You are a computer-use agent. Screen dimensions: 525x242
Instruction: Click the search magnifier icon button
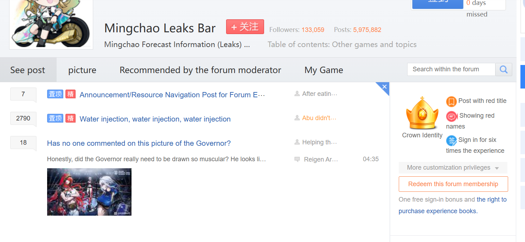coord(504,70)
